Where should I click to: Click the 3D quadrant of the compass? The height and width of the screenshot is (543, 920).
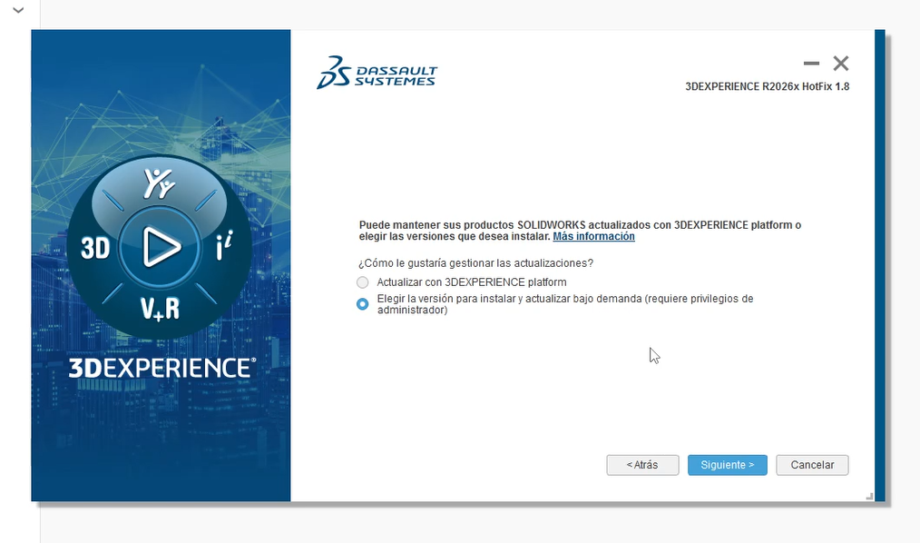pos(95,248)
